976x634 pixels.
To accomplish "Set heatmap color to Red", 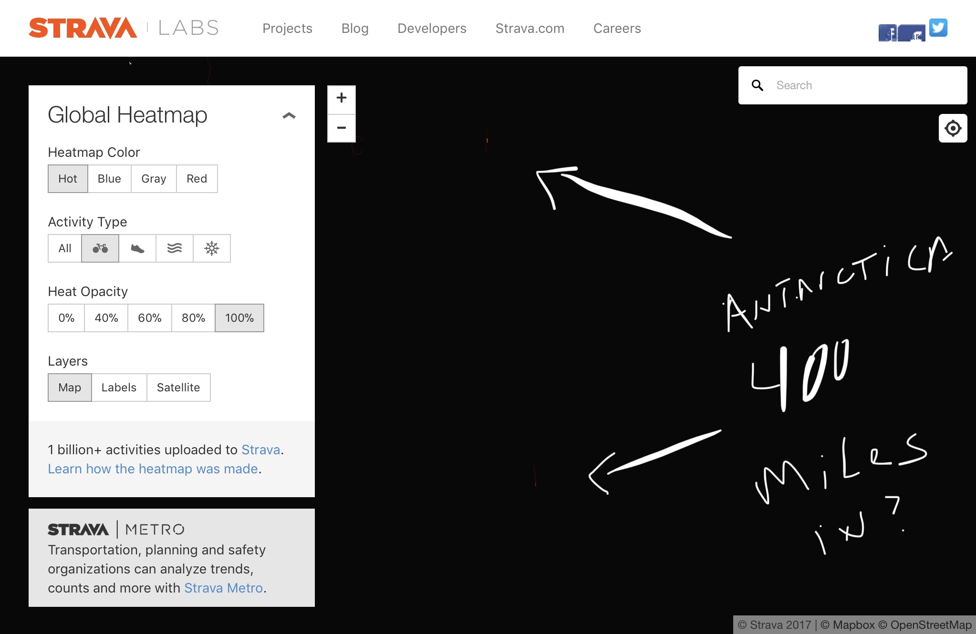I will click(x=197, y=179).
